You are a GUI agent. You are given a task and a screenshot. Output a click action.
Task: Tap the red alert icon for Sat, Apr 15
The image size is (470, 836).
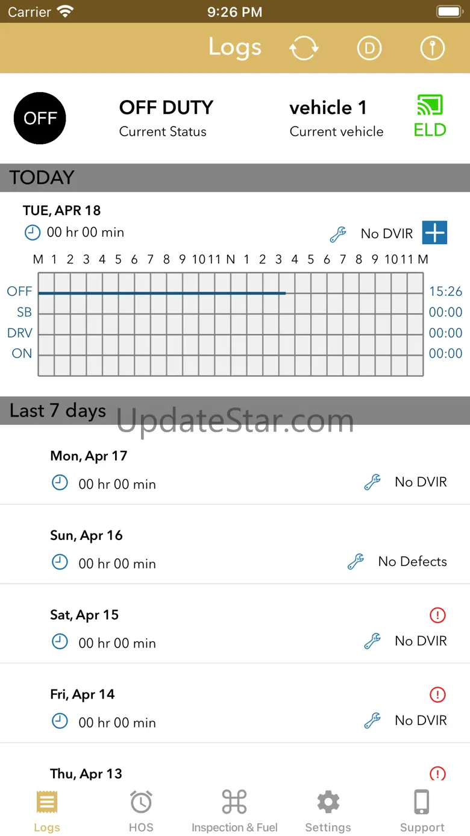coord(437,615)
